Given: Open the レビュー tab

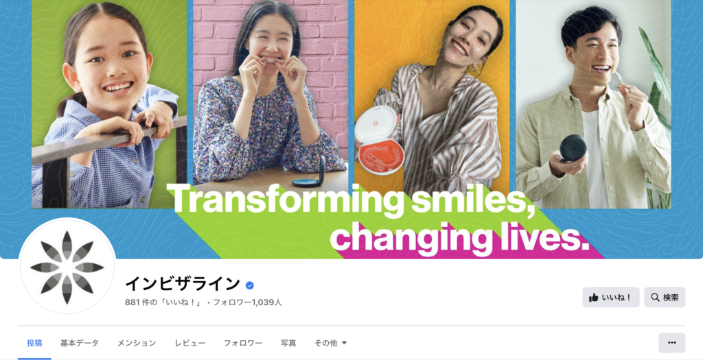Looking at the screenshot, I should tap(190, 343).
